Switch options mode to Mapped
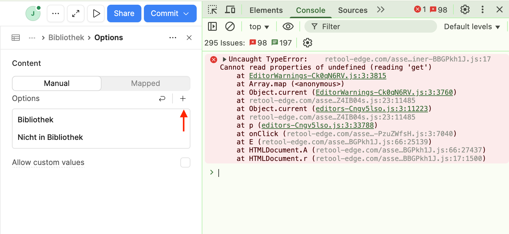Image resolution: width=509 pixels, height=234 pixels. click(x=145, y=83)
